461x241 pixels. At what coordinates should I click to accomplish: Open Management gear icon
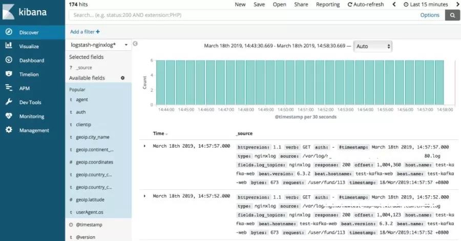coord(9,130)
